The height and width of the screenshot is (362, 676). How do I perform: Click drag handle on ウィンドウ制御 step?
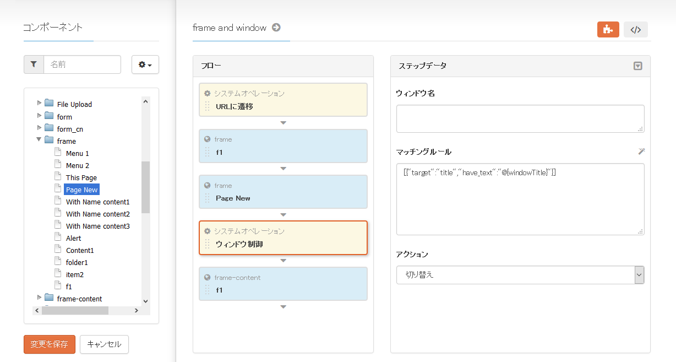[208, 244]
